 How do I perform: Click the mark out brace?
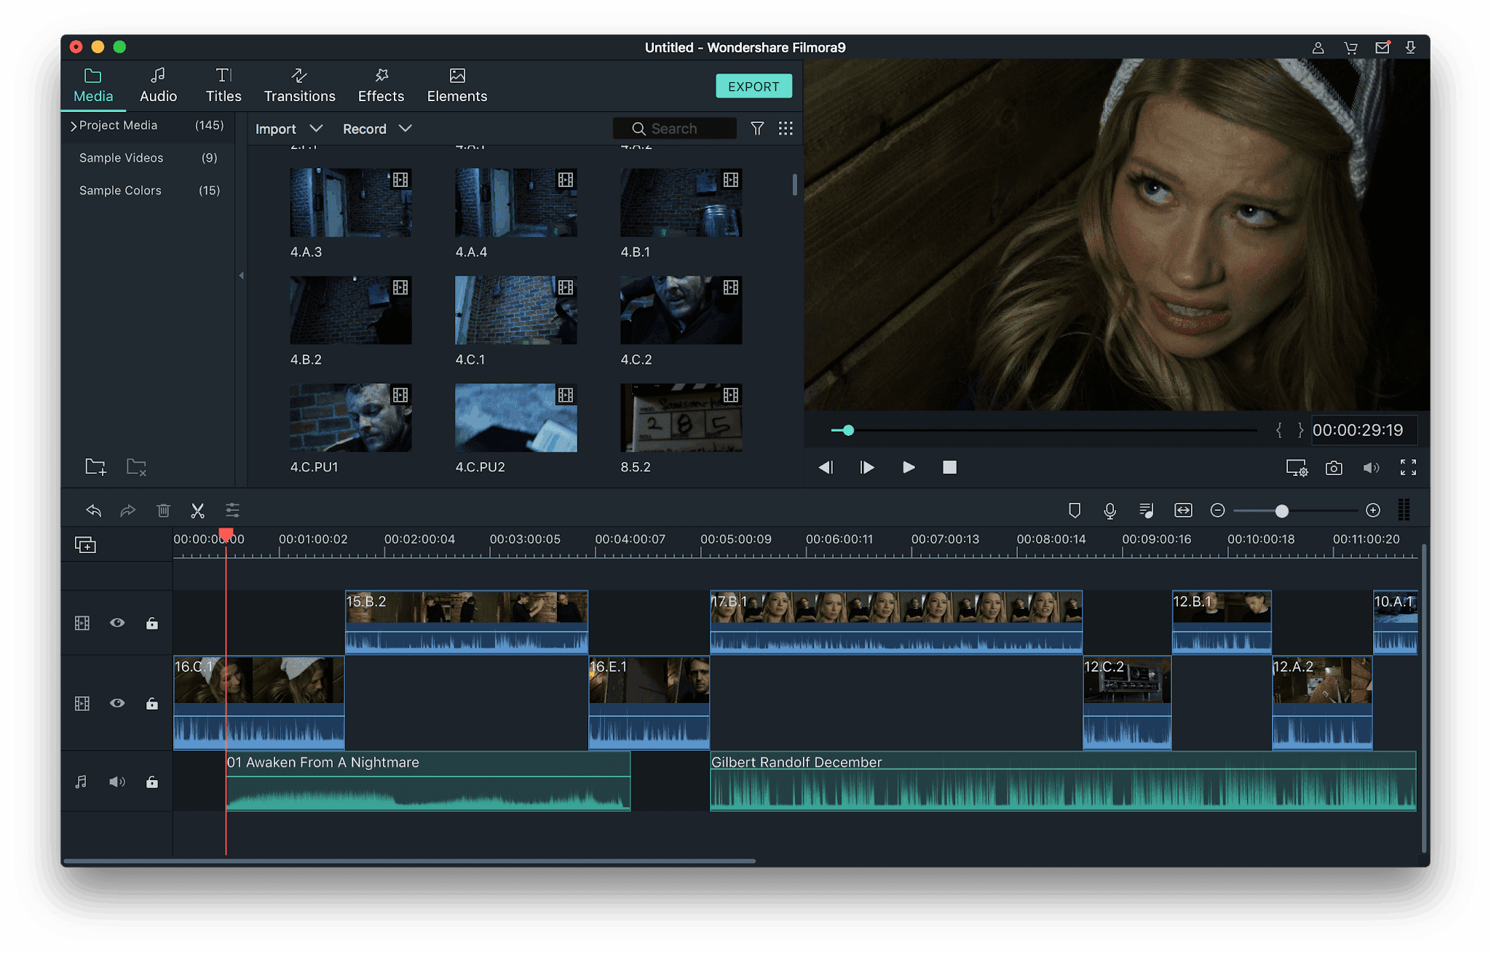click(x=1300, y=430)
